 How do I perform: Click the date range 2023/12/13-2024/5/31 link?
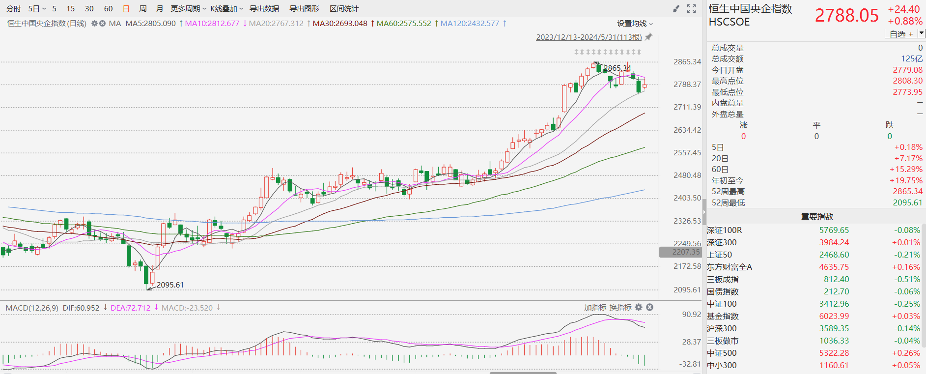tap(589, 37)
